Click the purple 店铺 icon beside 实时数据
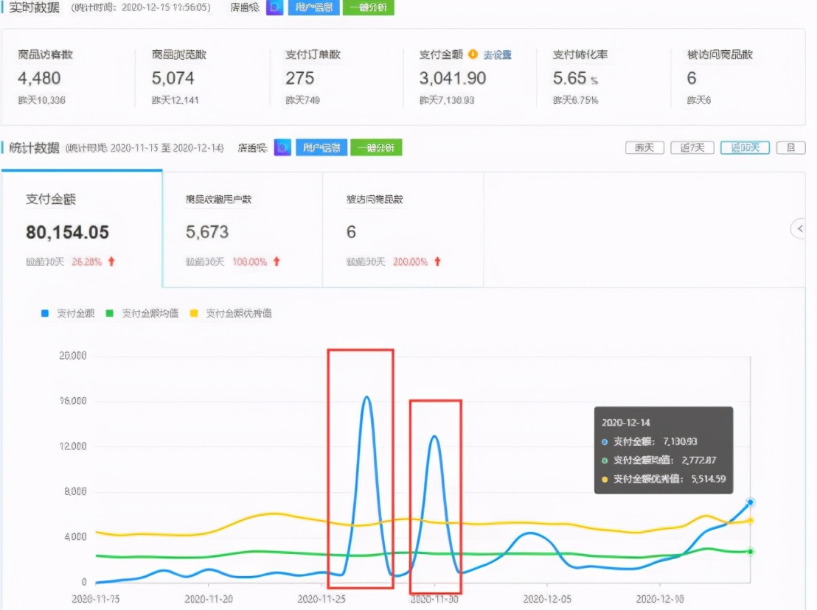The height and width of the screenshot is (610, 817). (x=274, y=7)
